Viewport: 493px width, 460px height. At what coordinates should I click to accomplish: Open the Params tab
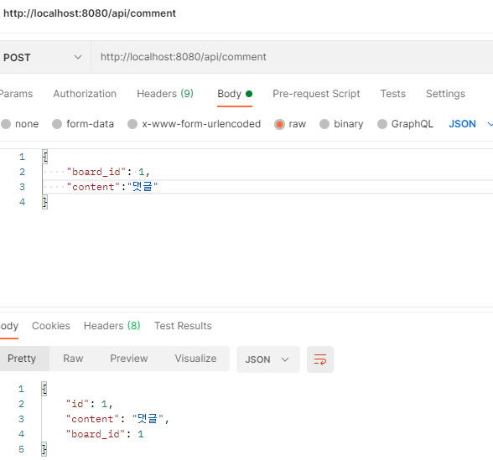tap(17, 94)
